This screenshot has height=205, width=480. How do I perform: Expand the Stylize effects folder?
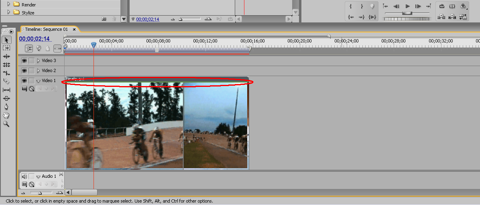[8, 12]
